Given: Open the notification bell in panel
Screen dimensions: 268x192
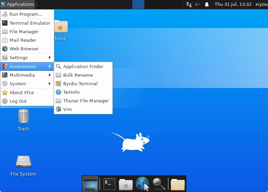Looking at the screenshot, I should click(x=207, y=4).
